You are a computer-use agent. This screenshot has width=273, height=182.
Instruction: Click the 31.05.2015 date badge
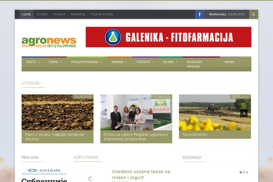pyautogui.click(x=240, y=96)
